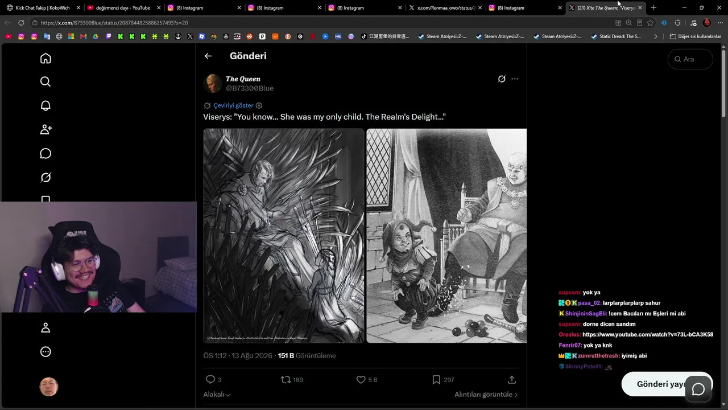Repost the post with 189 reposts
This screenshot has height=410, width=728.
click(286, 379)
